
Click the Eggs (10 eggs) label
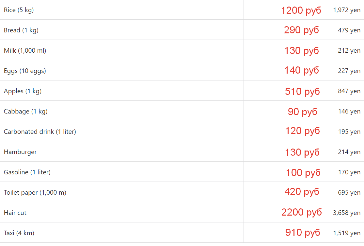[x=25, y=71]
